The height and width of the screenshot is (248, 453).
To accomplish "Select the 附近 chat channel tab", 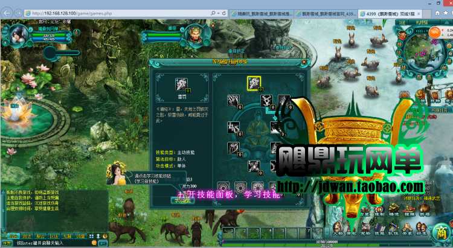I will [27, 236].
